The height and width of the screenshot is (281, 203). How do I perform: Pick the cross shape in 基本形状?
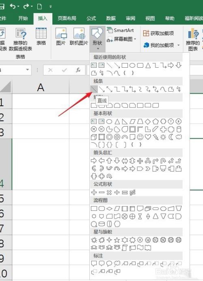(x=163, y=129)
